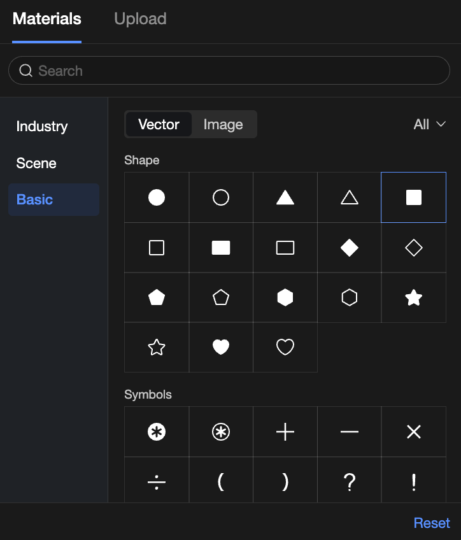Switch to the Materials tab
The width and height of the screenshot is (461, 540).
[47, 19]
